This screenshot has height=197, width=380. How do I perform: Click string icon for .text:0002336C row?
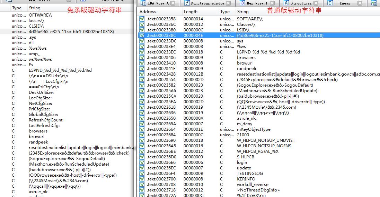[x=142, y=24]
